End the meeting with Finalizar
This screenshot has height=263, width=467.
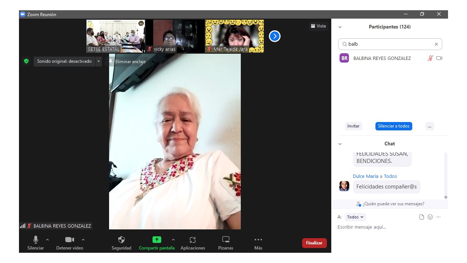click(314, 243)
